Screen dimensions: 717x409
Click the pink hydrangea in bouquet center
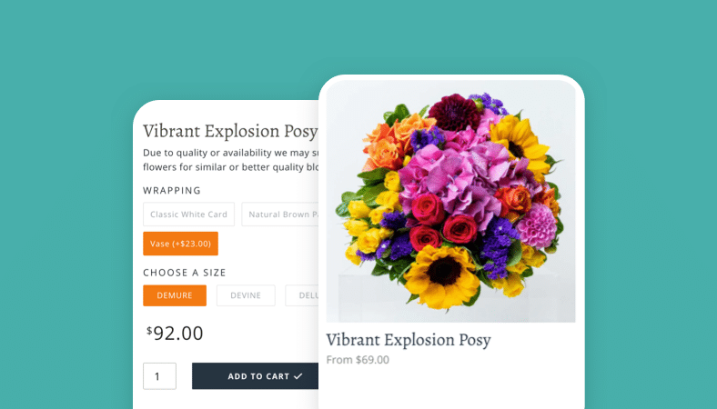[459, 182]
